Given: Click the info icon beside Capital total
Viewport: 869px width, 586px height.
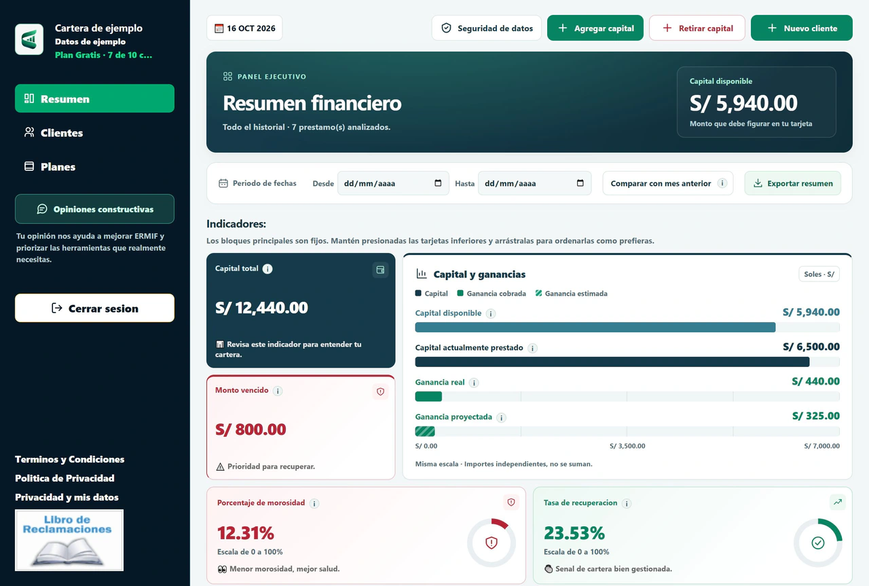Looking at the screenshot, I should click(x=267, y=269).
